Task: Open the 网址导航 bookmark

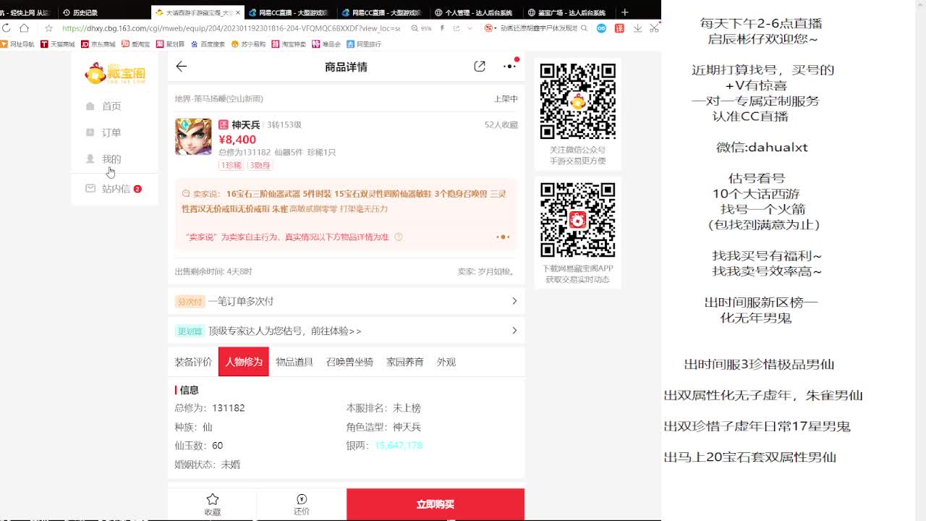Action: pyautogui.click(x=17, y=44)
